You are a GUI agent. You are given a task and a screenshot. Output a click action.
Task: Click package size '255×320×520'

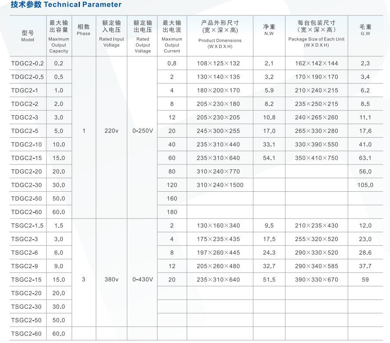317,239
